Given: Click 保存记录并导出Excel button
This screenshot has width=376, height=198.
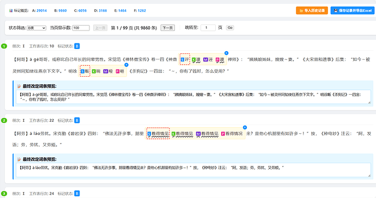Looking at the screenshot, I should pyautogui.click(x=352, y=10).
